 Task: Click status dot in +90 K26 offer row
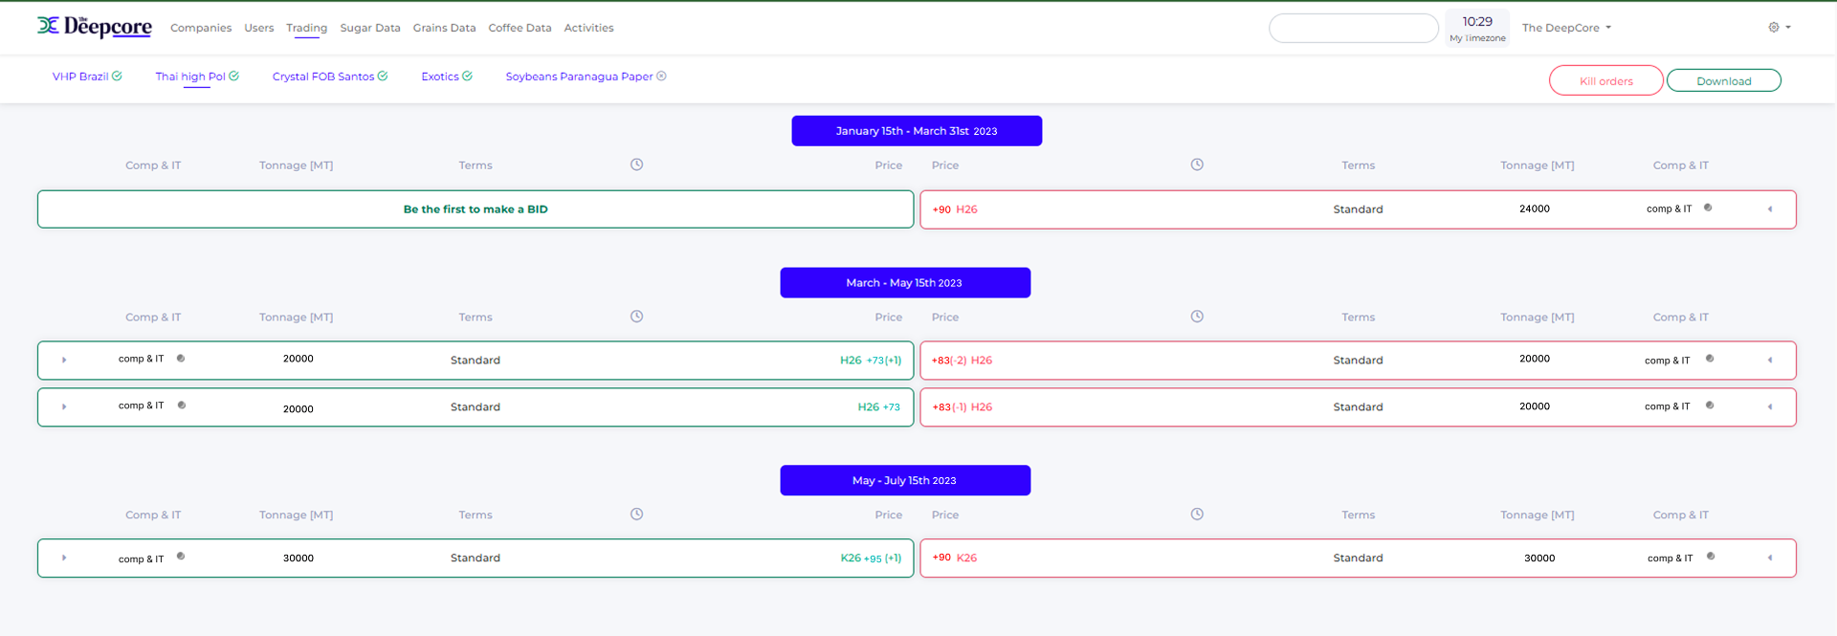1711,556
